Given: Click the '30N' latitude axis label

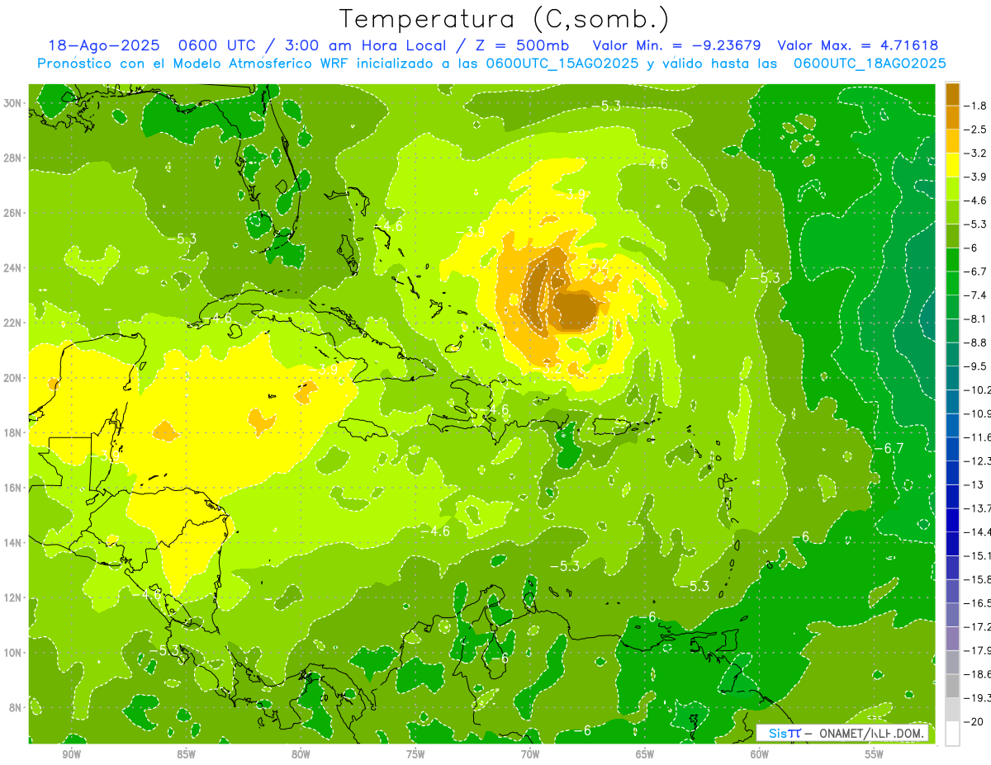Looking at the screenshot, I should 13,103.
